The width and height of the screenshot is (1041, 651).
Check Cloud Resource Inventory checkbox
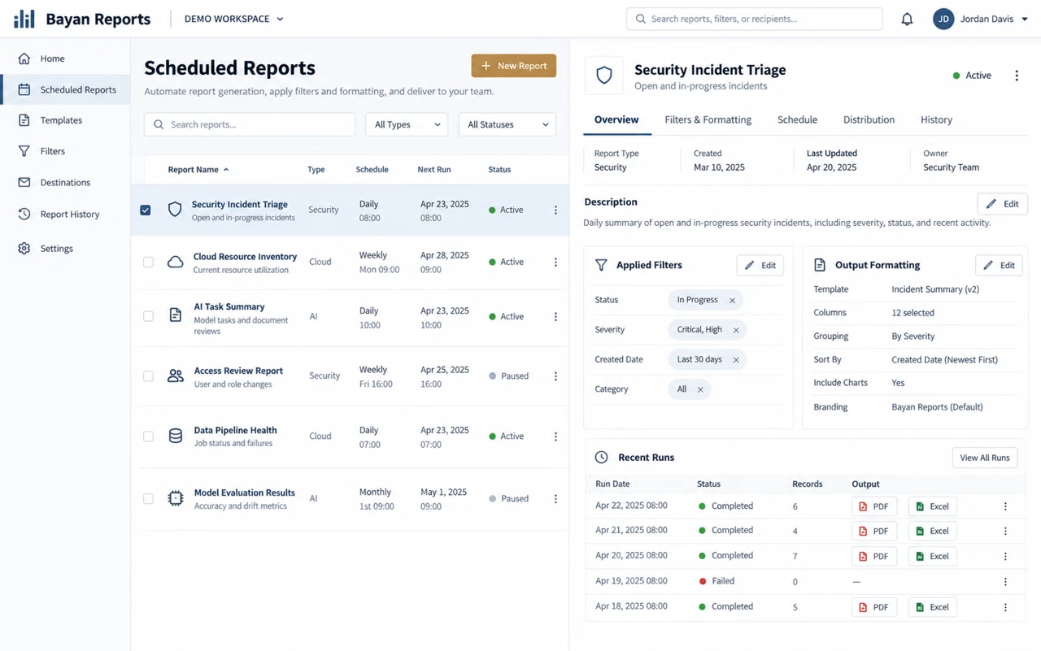(x=148, y=263)
